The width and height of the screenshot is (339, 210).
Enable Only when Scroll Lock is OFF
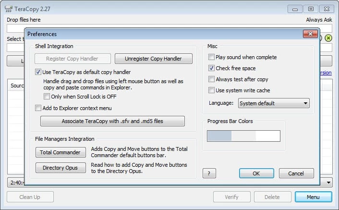[47, 97]
